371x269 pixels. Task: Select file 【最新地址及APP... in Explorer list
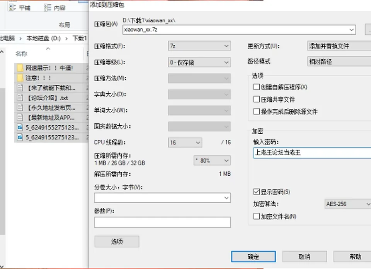point(51,118)
